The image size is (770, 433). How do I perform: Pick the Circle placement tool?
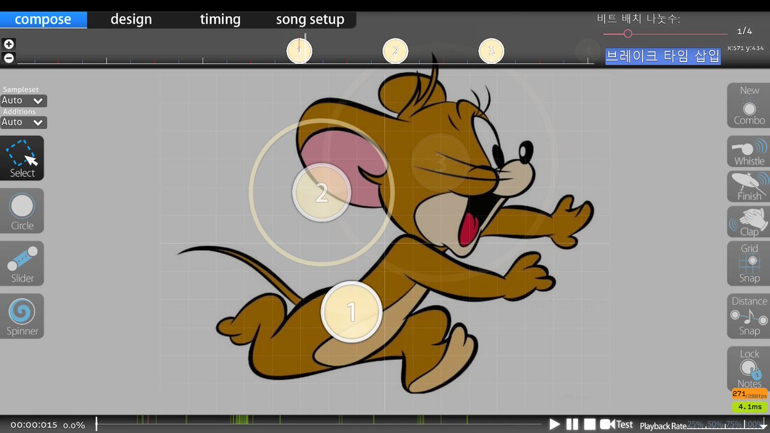pyautogui.click(x=22, y=210)
